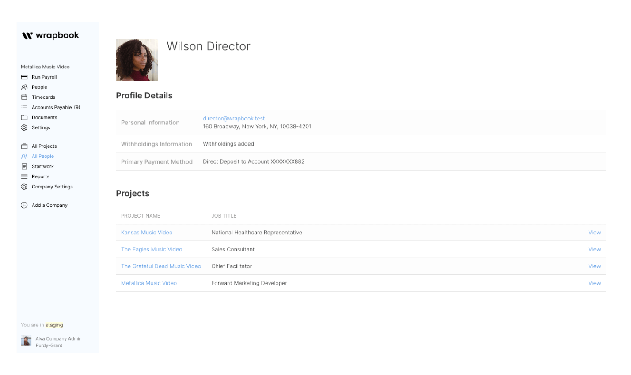Click the Withholdings added value
This screenshot has width=631, height=375.
(228, 144)
